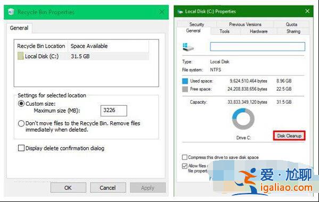
Task: Click the blue Used space color swatch
Action: coord(185,81)
